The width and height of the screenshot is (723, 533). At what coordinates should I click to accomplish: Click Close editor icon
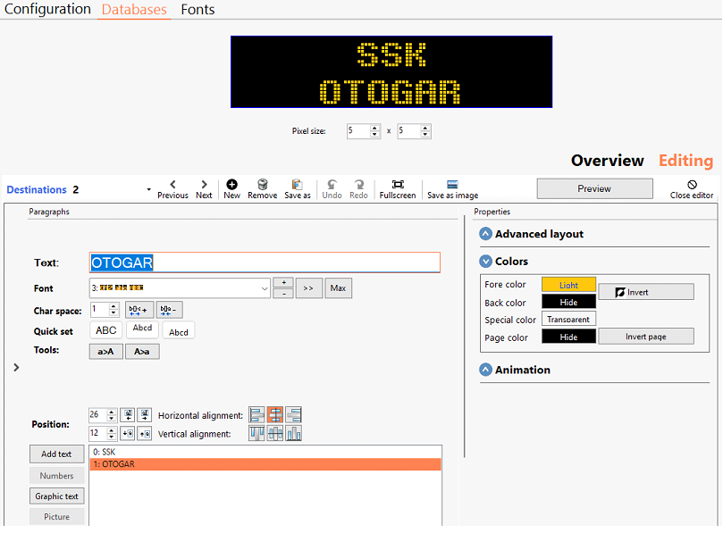click(692, 185)
